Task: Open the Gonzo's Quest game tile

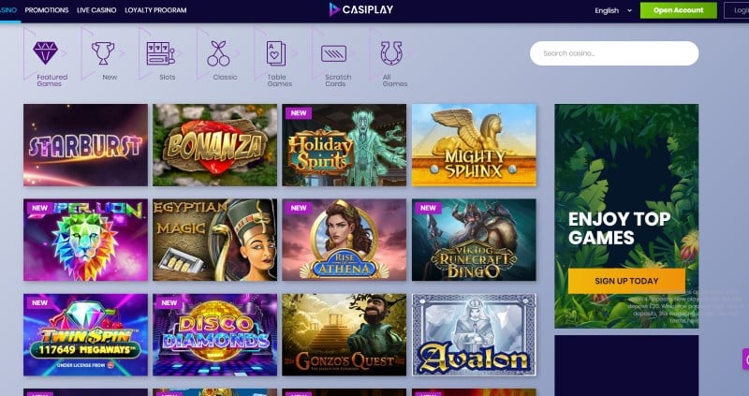Action: tap(344, 334)
